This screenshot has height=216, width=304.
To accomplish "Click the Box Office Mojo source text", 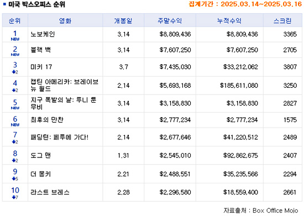I will pyautogui.click(x=275, y=210).
